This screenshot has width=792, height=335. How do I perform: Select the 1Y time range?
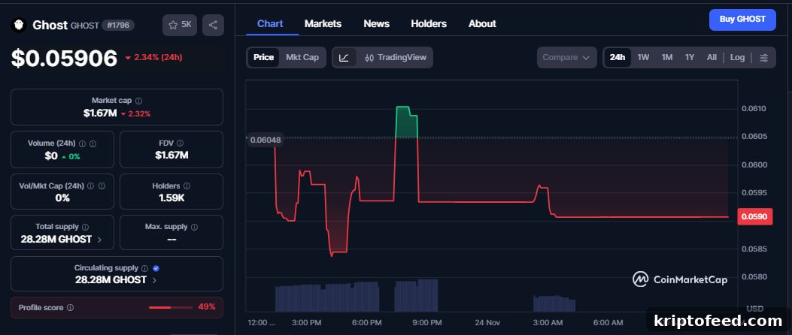(690, 58)
